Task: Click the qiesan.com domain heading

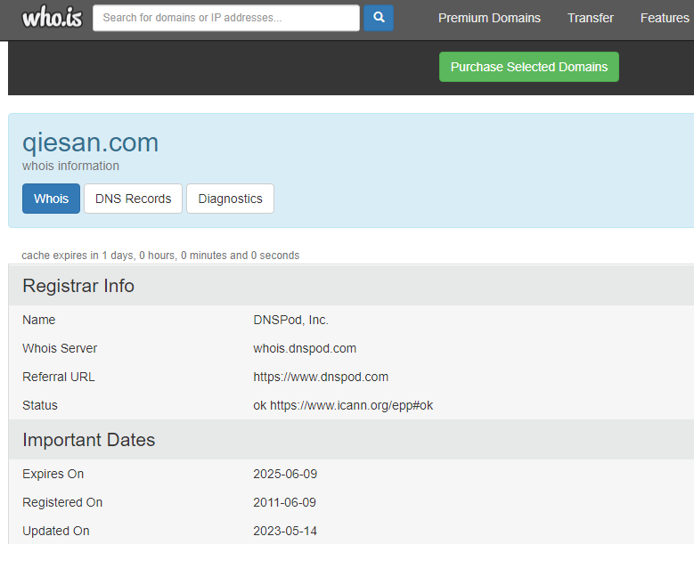Action: tap(90, 142)
